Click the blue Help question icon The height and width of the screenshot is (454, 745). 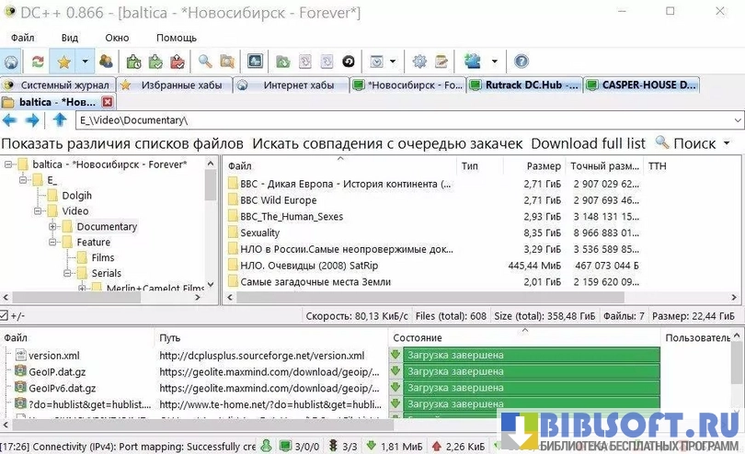(x=521, y=62)
